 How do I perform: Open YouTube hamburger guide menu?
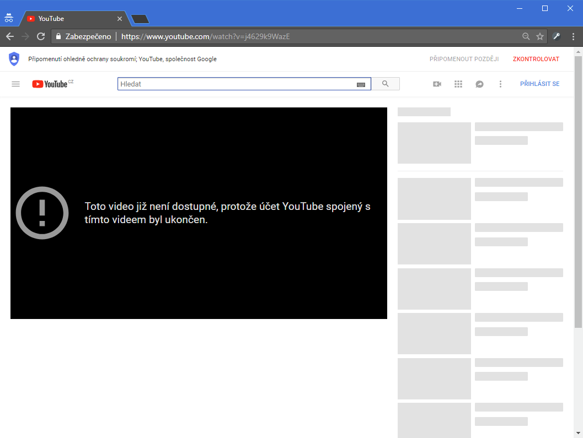(x=15, y=84)
